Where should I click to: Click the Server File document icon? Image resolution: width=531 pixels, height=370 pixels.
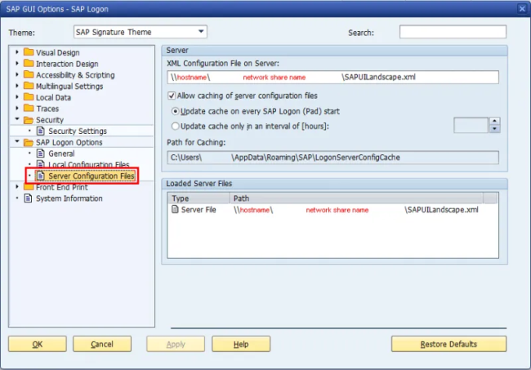(175, 209)
